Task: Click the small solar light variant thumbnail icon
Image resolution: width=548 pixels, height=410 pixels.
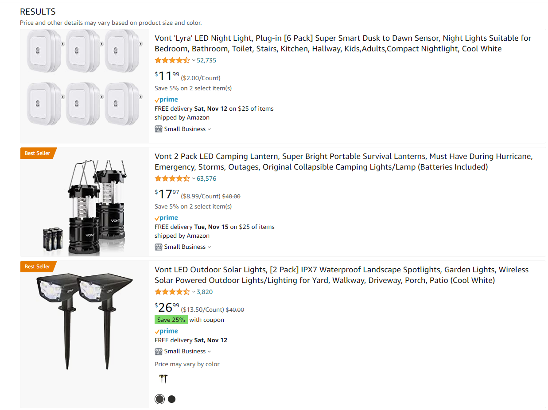Action: [x=163, y=379]
